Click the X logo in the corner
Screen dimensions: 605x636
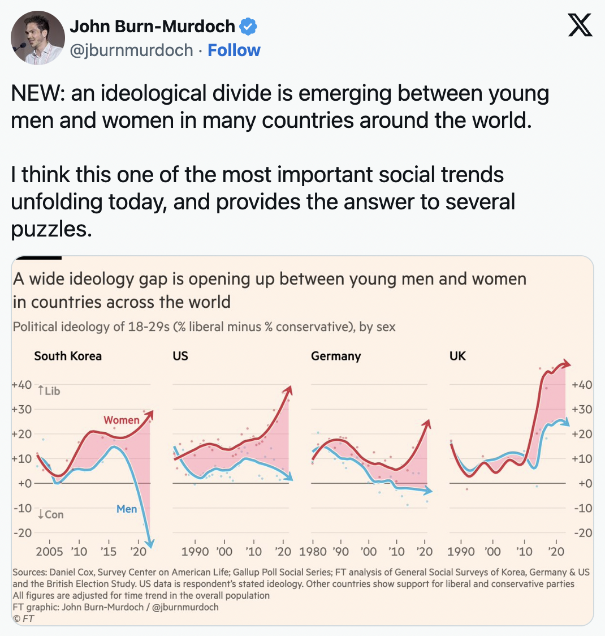pos(581,24)
